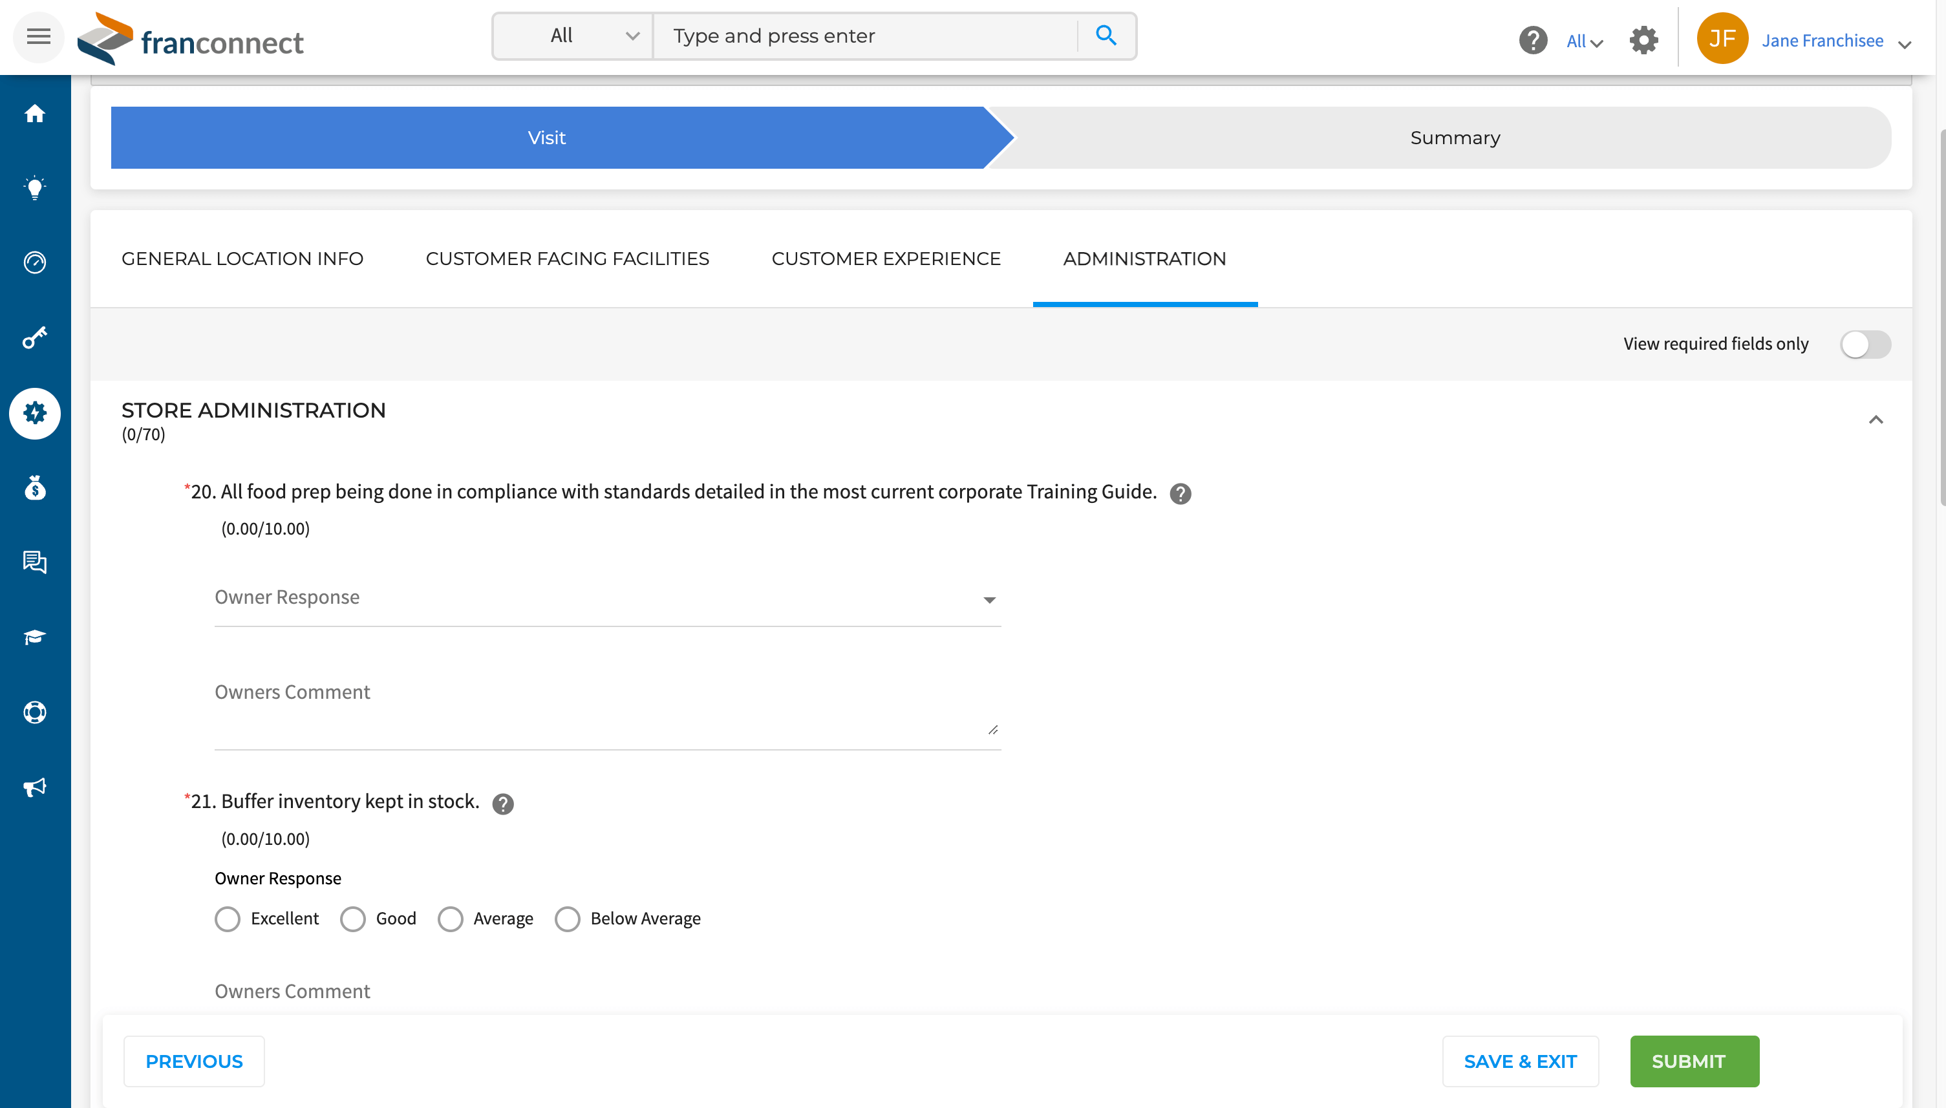Image resolution: width=1946 pixels, height=1108 pixels.
Task: Open the Jane Franchisee user menu
Action: coord(1821,40)
